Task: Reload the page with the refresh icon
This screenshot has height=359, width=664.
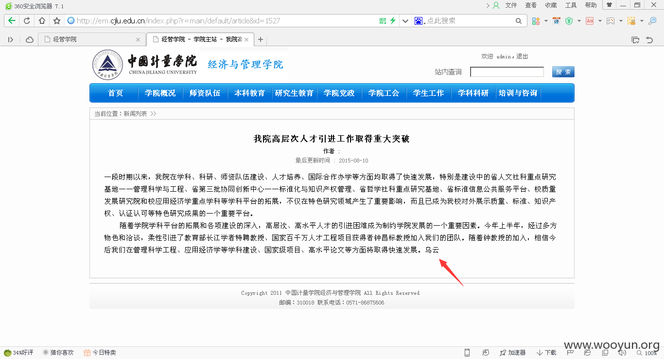Action: 27,21
